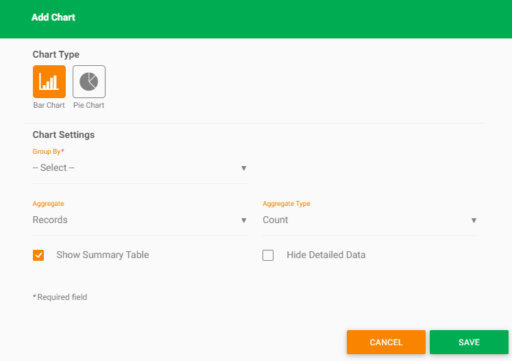
Task: Click the green SAVE button
Action: 469,342
